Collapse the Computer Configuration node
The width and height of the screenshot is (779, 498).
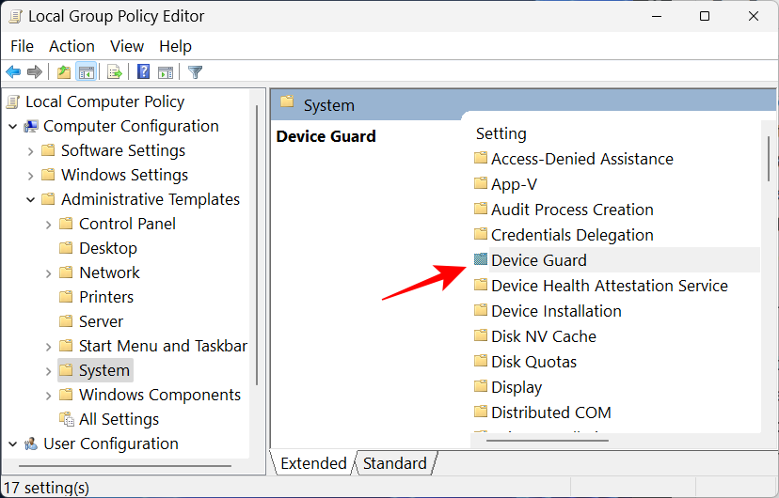tap(12, 127)
